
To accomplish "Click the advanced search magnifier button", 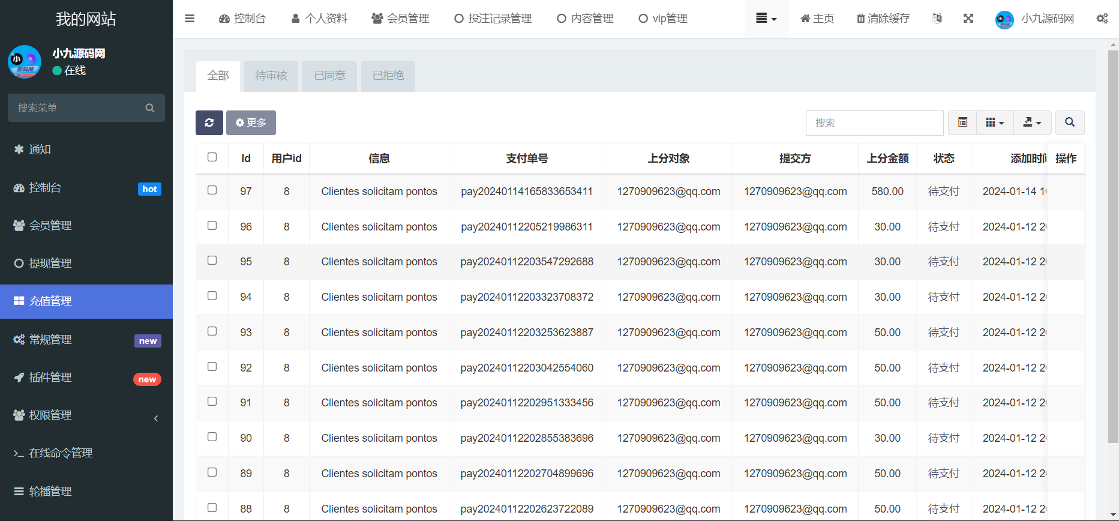I will click(x=1070, y=122).
